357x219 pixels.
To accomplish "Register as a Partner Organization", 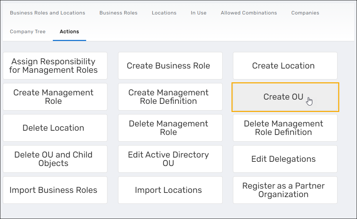I will pos(285,190).
